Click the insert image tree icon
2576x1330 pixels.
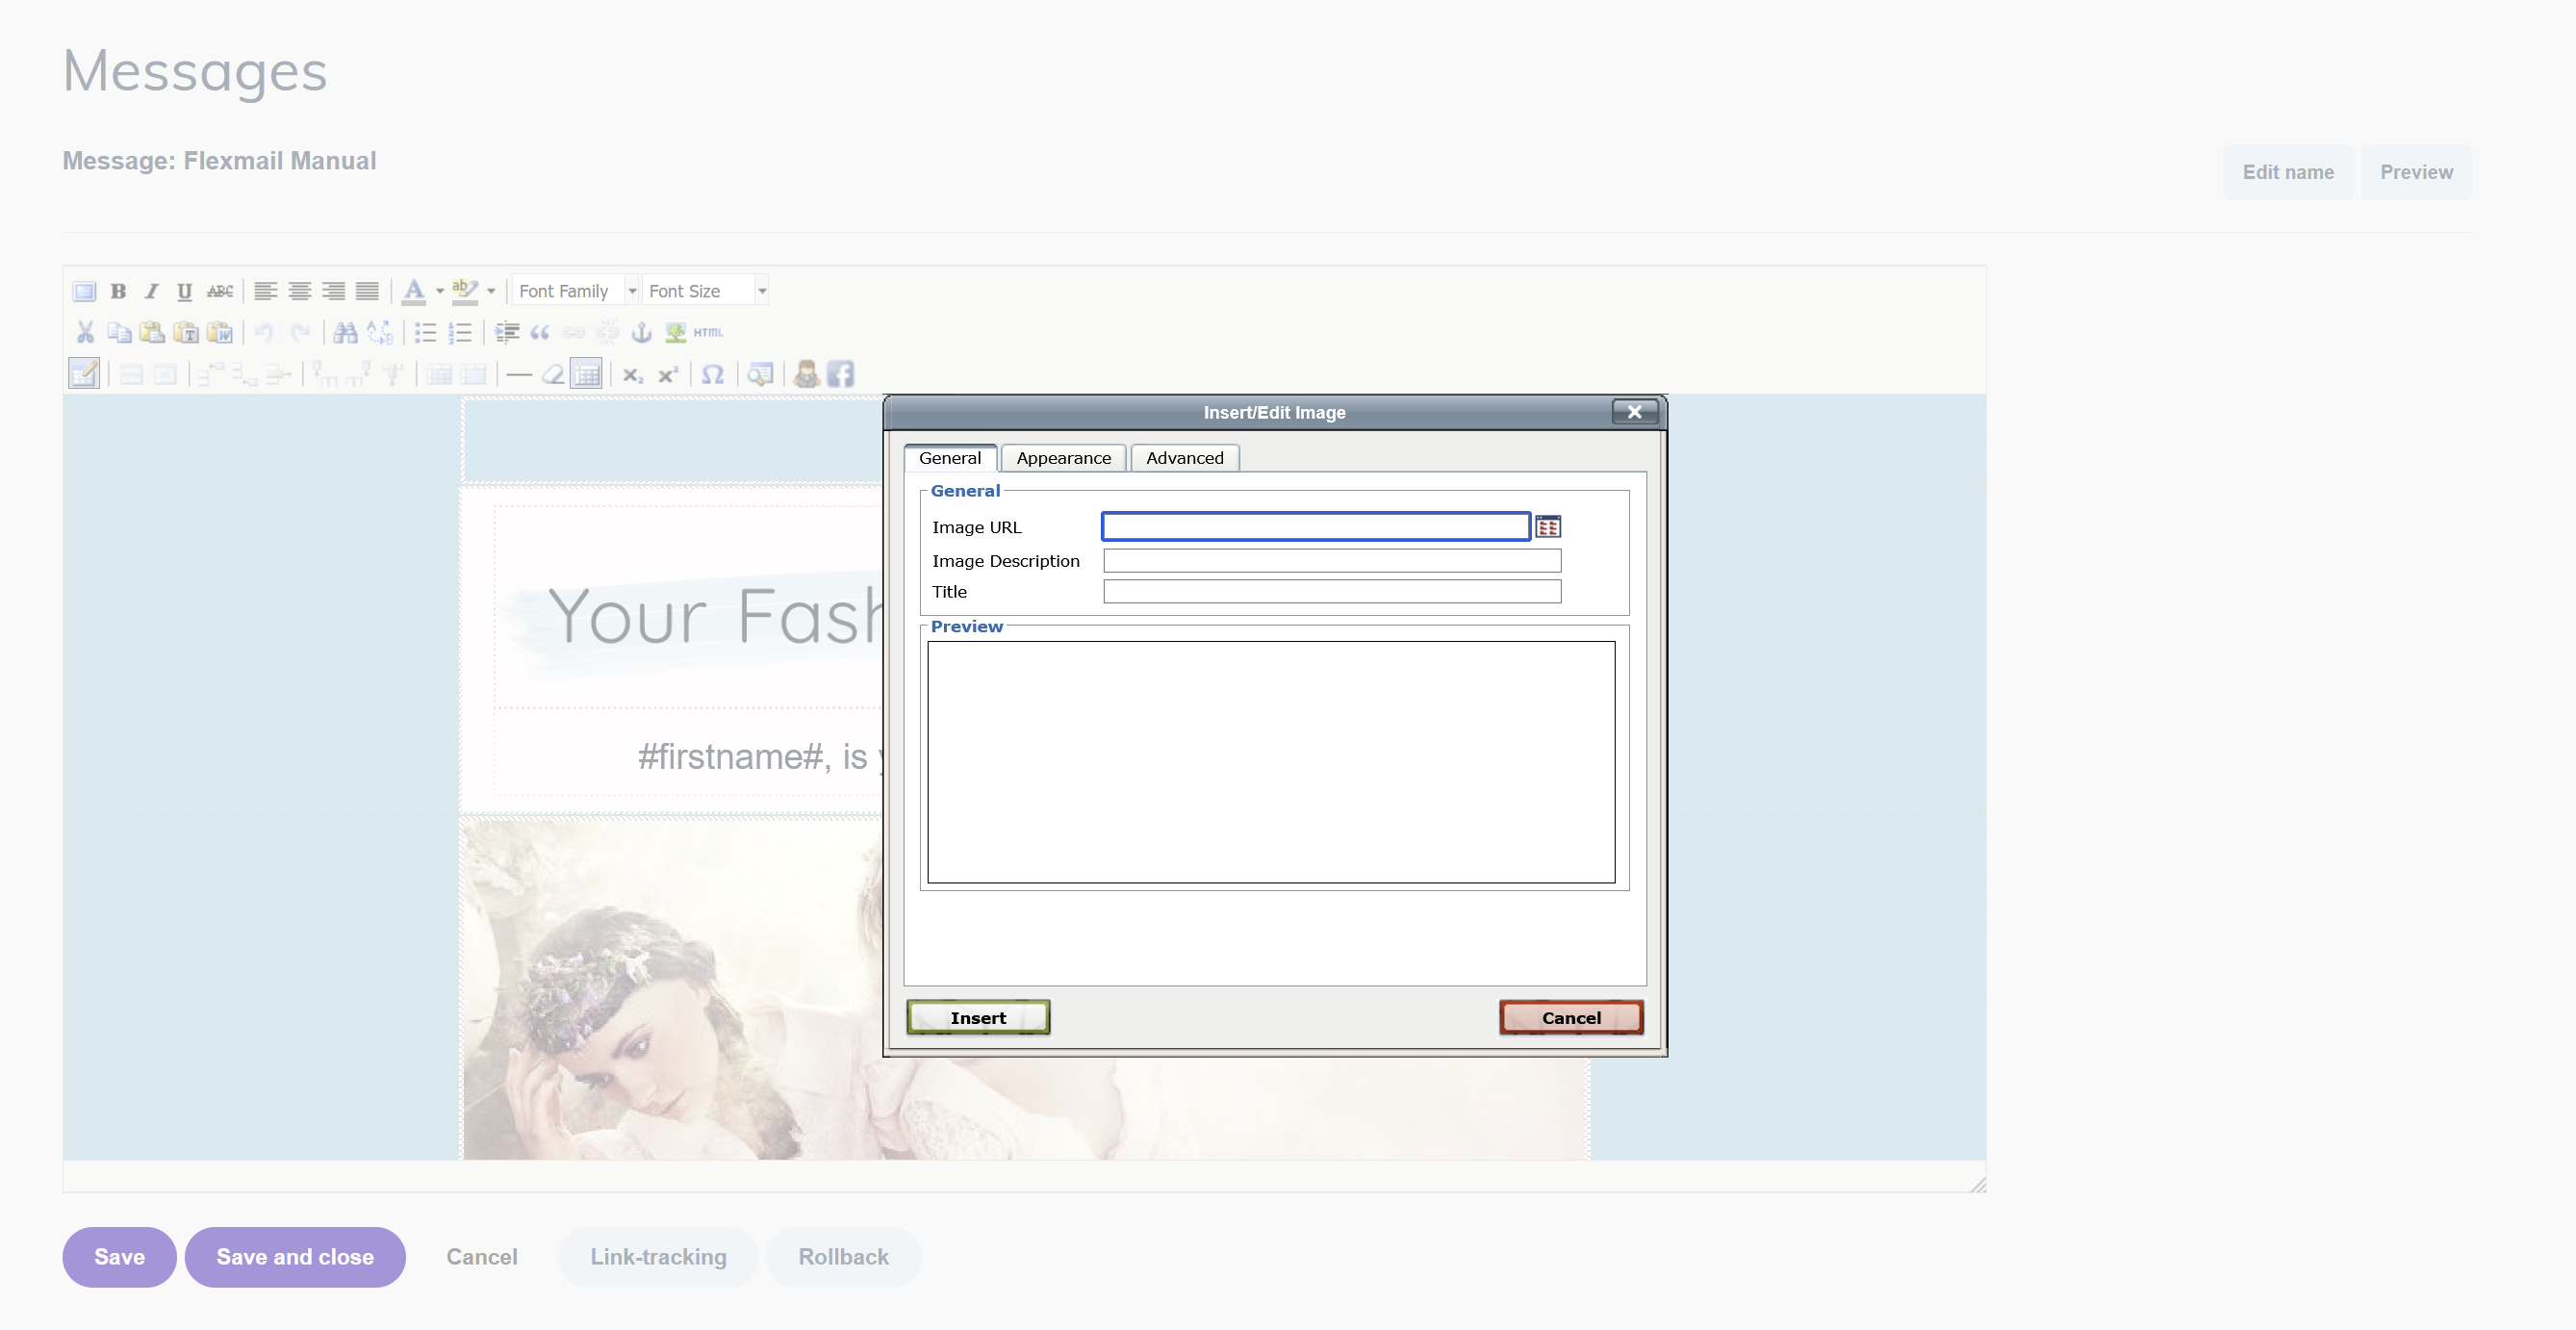pyautogui.click(x=675, y=333)
